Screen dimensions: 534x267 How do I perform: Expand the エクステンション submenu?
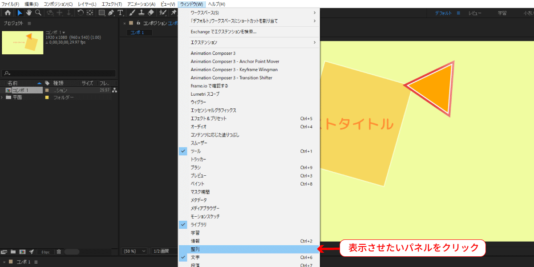pyautogui.click(x=249, y=43)
